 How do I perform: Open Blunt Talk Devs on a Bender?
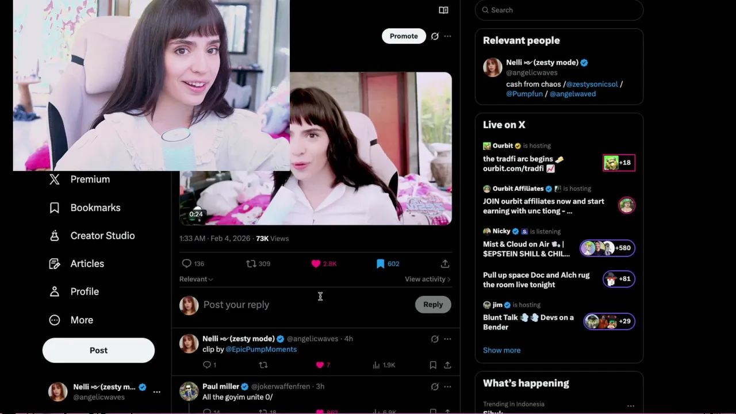(x=528, y=322)
